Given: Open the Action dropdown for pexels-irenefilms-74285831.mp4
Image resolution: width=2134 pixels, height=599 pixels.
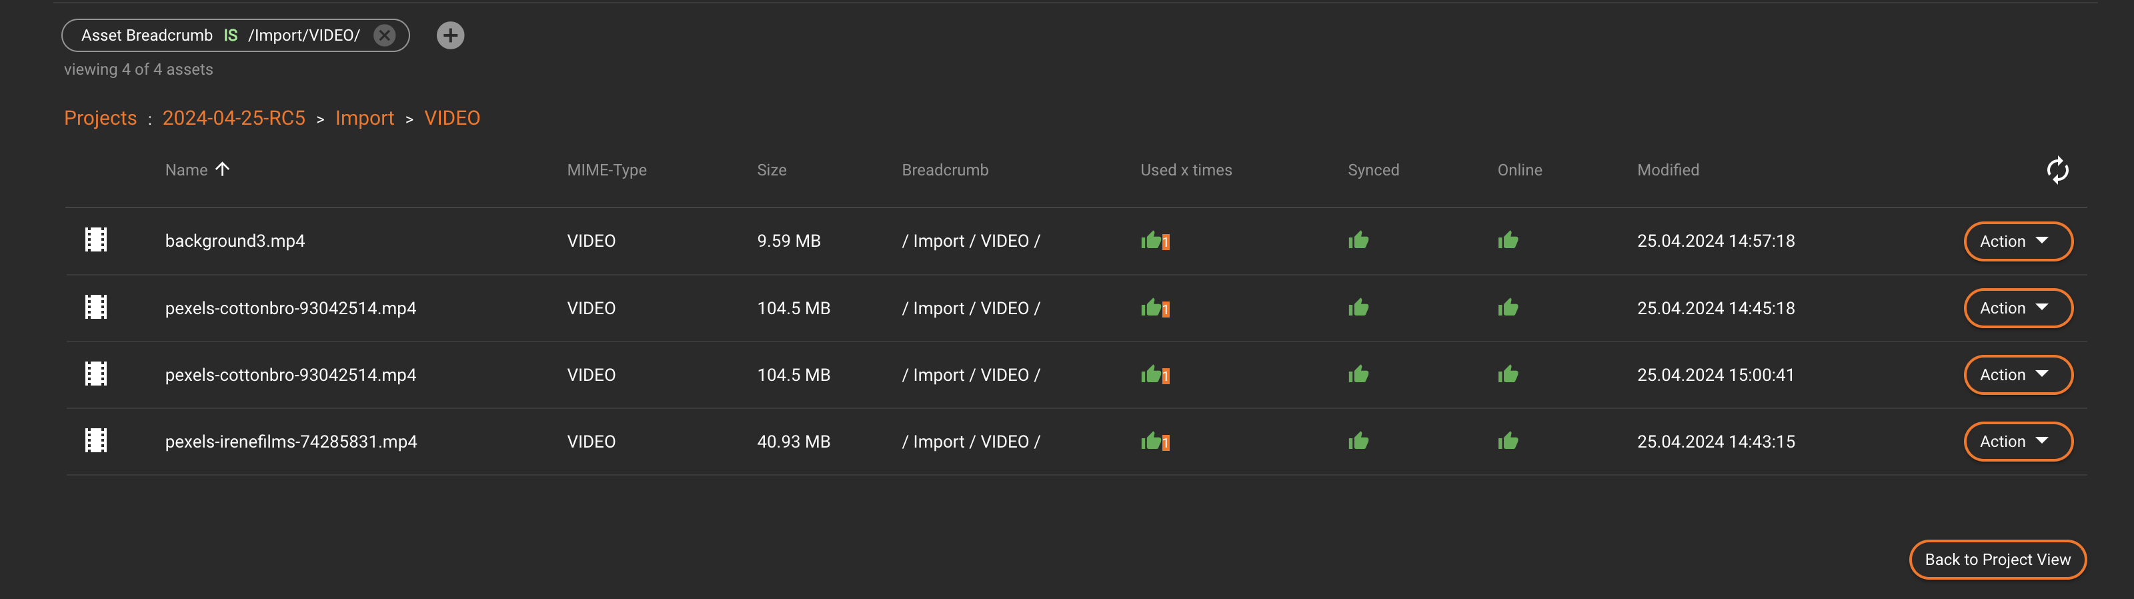Looking at the screenshot, I should (2017, 442).
